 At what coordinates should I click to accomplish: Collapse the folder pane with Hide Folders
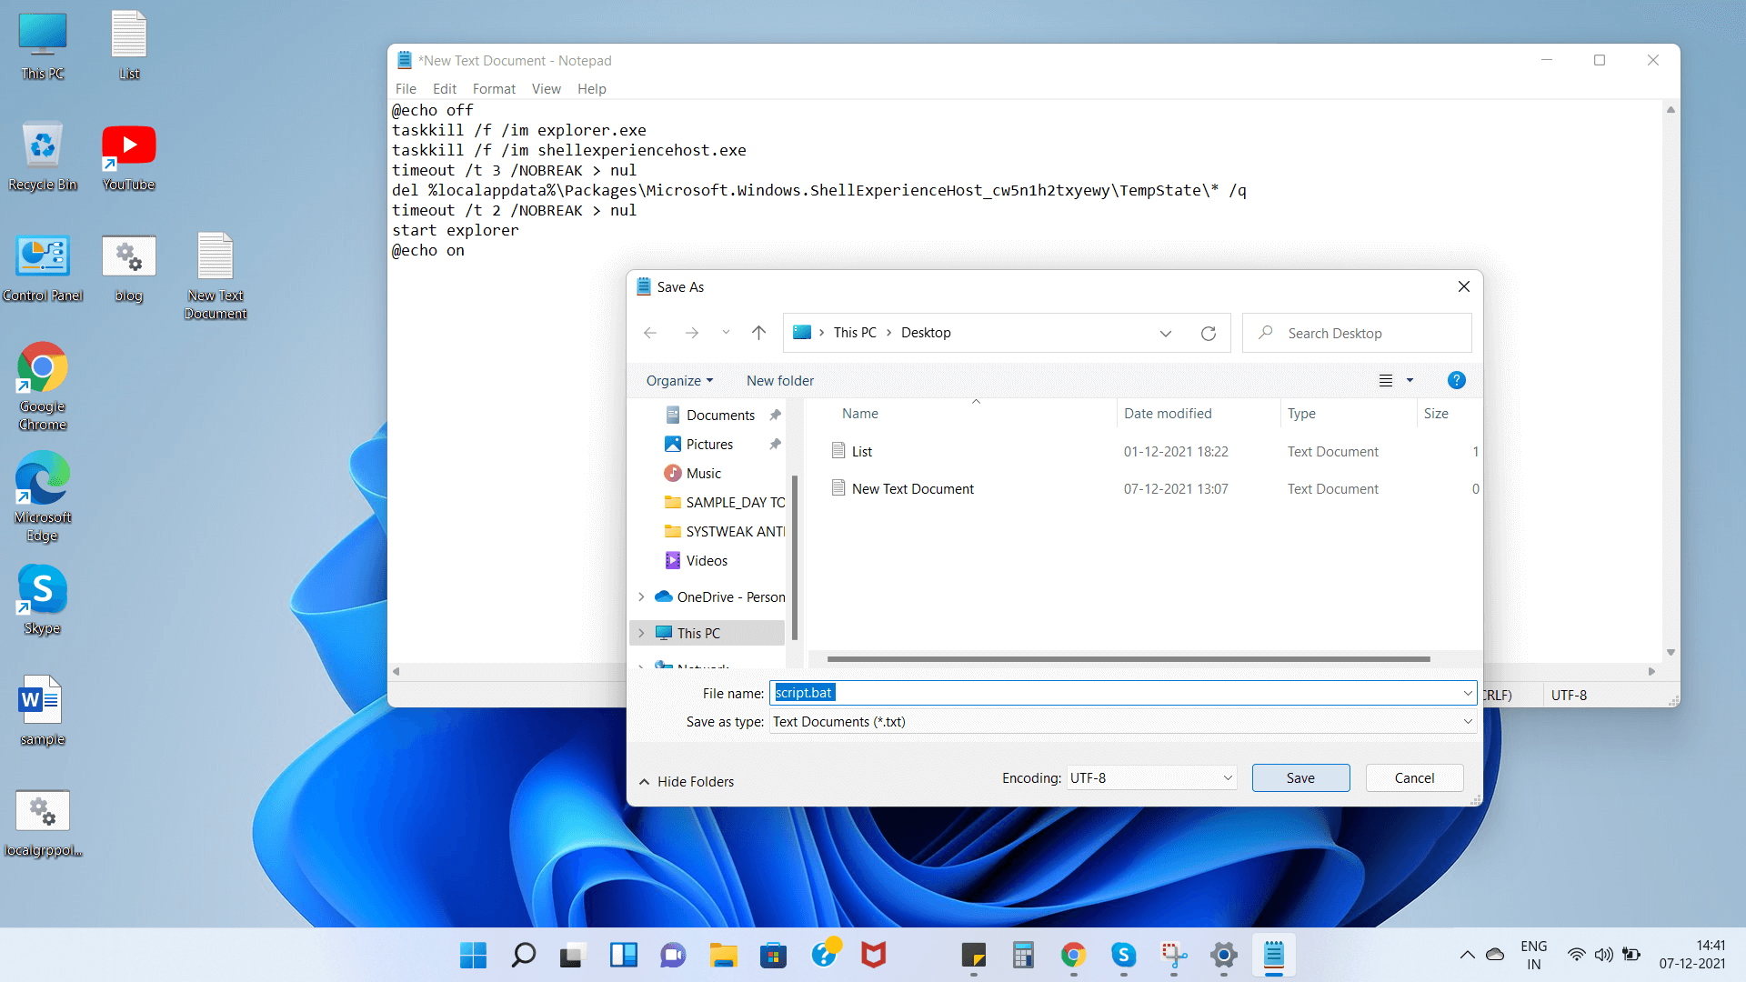[x=687, y=781]
